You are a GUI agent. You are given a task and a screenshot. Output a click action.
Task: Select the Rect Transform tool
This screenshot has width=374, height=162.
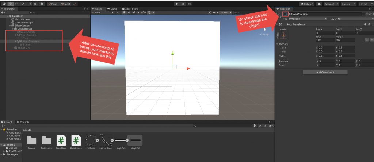tap(29, 4)
